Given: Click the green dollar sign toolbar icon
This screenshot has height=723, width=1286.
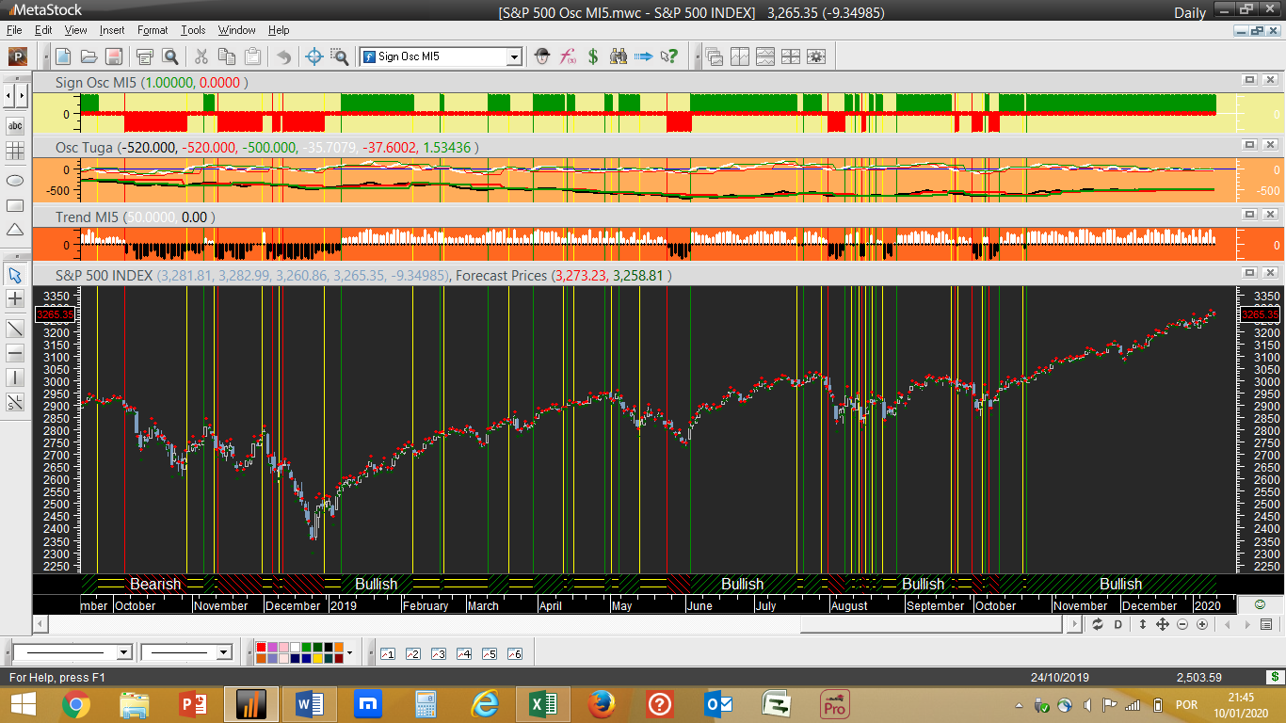Looking at the screenshot, I should coord(593,56).
